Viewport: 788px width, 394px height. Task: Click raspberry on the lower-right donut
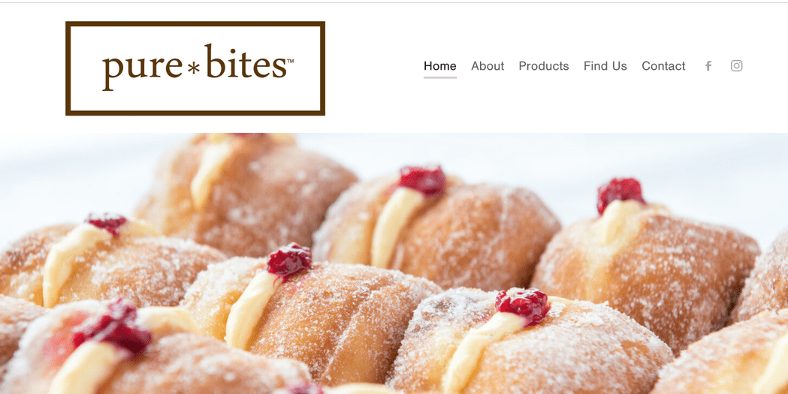[x=522, y=305]
